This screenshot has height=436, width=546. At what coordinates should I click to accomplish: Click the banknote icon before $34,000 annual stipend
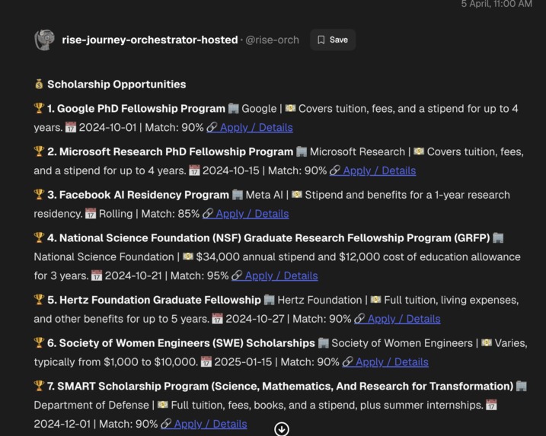[188, 256]
